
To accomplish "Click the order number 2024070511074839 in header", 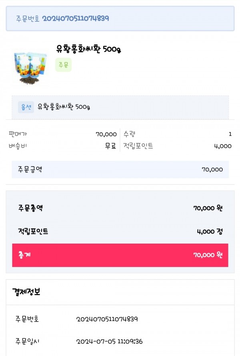I will coord(76,18).
